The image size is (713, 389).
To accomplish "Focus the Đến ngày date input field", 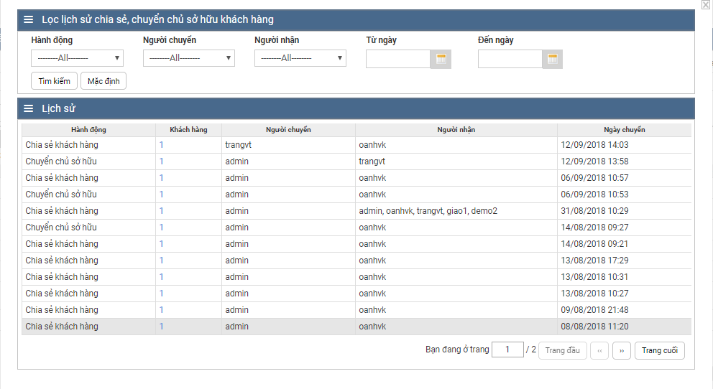I will [510, 59].
